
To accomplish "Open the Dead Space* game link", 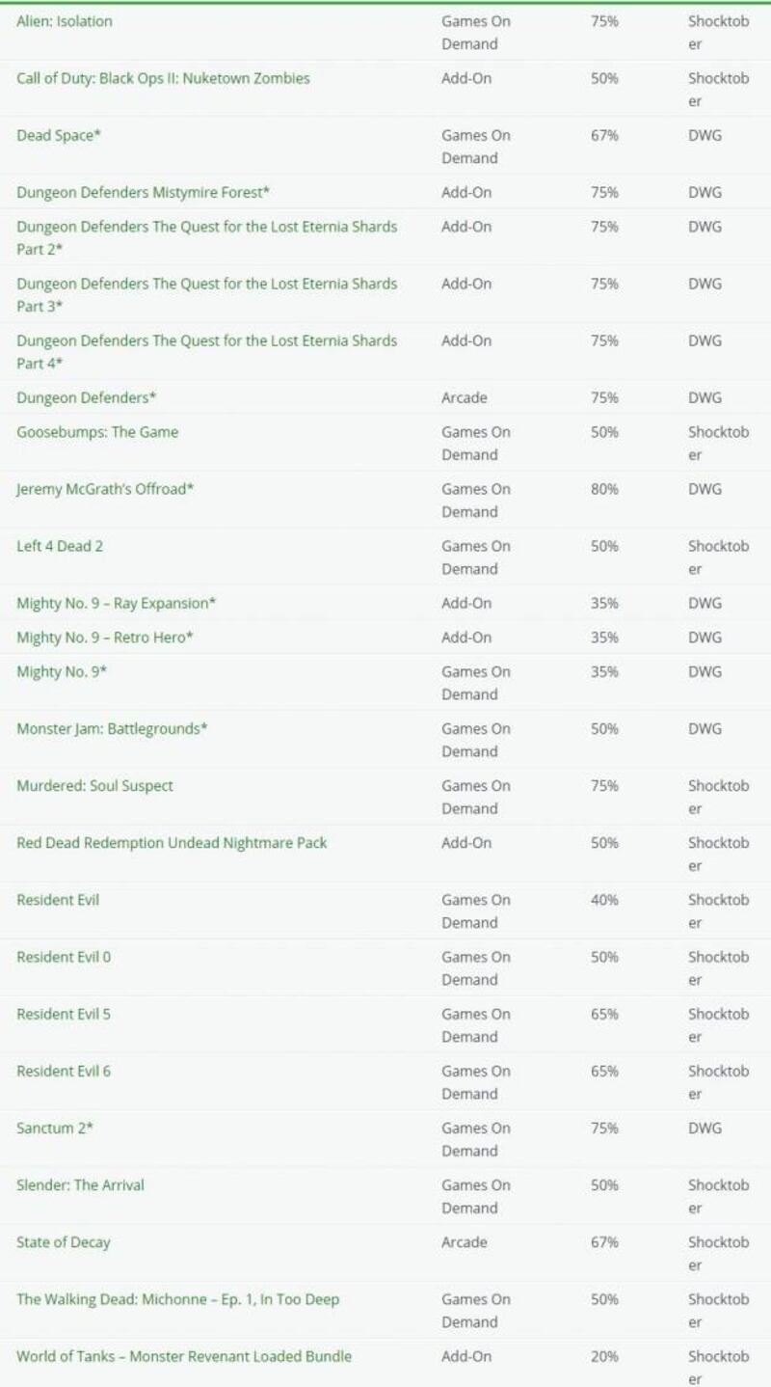I will pyautogui.click(x=59, y=136).
